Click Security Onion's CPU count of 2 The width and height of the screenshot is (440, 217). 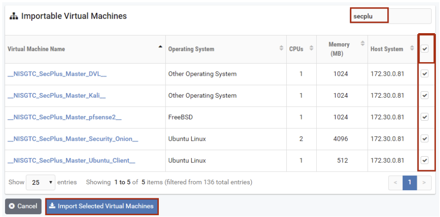tap(301, 138)
